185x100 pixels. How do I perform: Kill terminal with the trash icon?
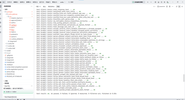[x=170, y=7]
